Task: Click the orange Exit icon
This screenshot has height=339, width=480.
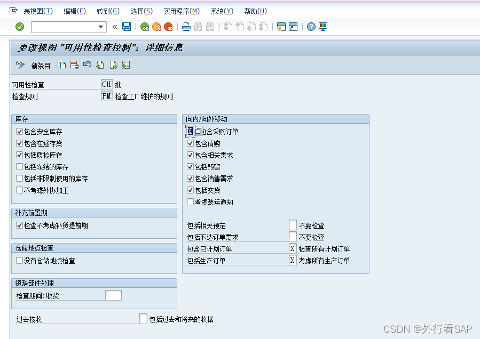Action: coord(156,27)
